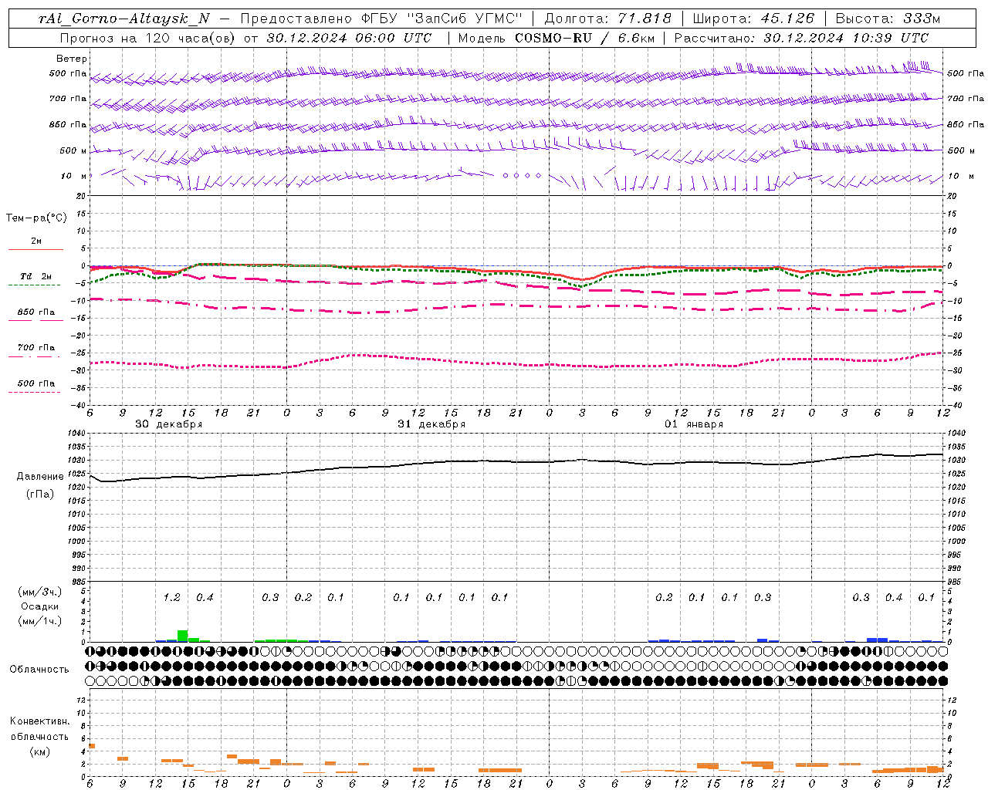The height and width of the screenshot is (790, 988).
Task: Click the Тем-ра(°C) axis heading
Action: (x=36, y=218)
